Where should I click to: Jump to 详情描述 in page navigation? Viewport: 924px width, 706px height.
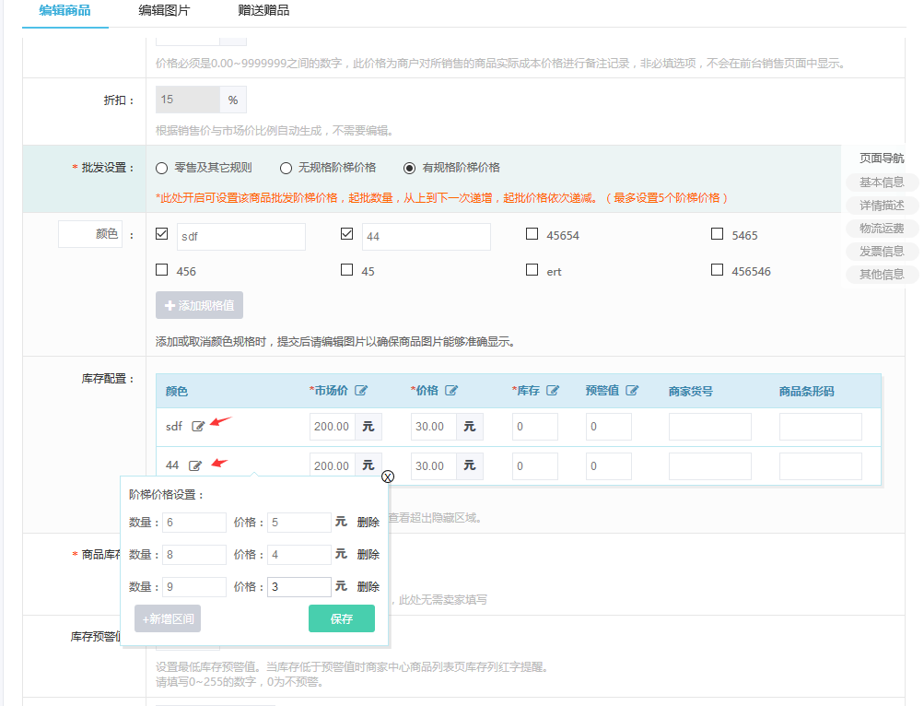pyautogui.click(x=882, y=206)
